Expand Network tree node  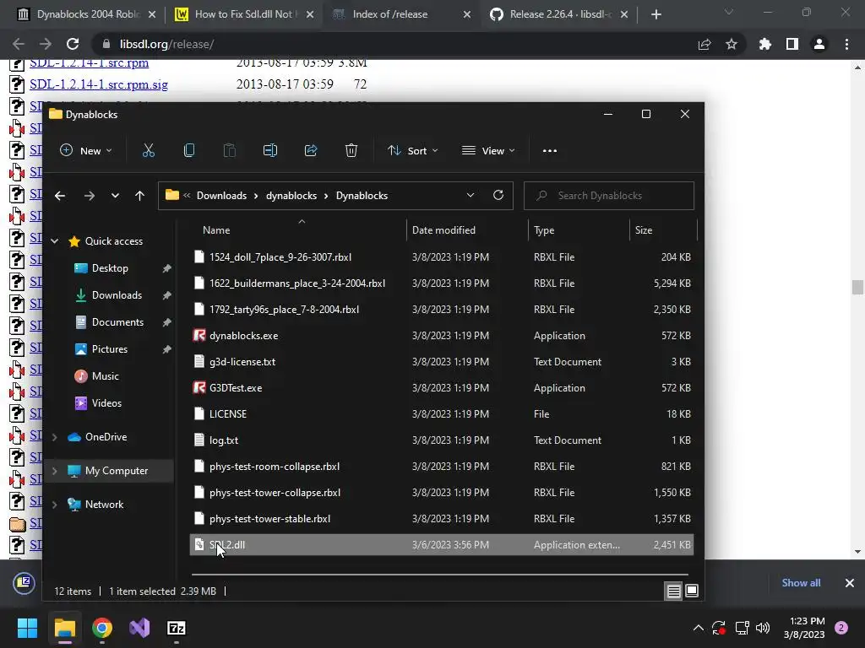[x=55, y=505]
